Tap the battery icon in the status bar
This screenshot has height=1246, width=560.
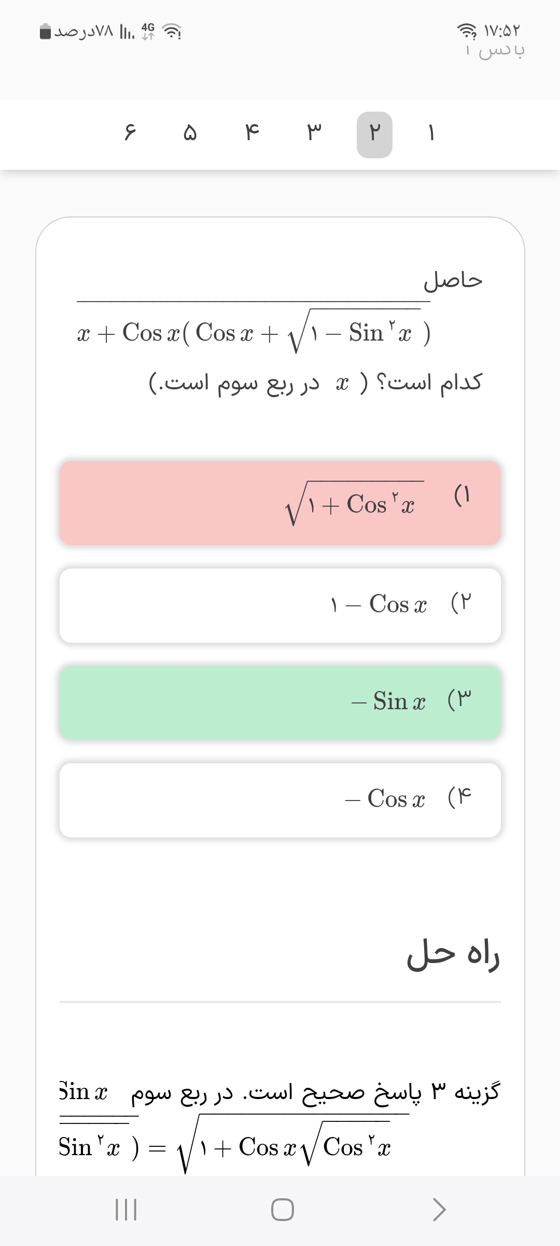[46, 32]
